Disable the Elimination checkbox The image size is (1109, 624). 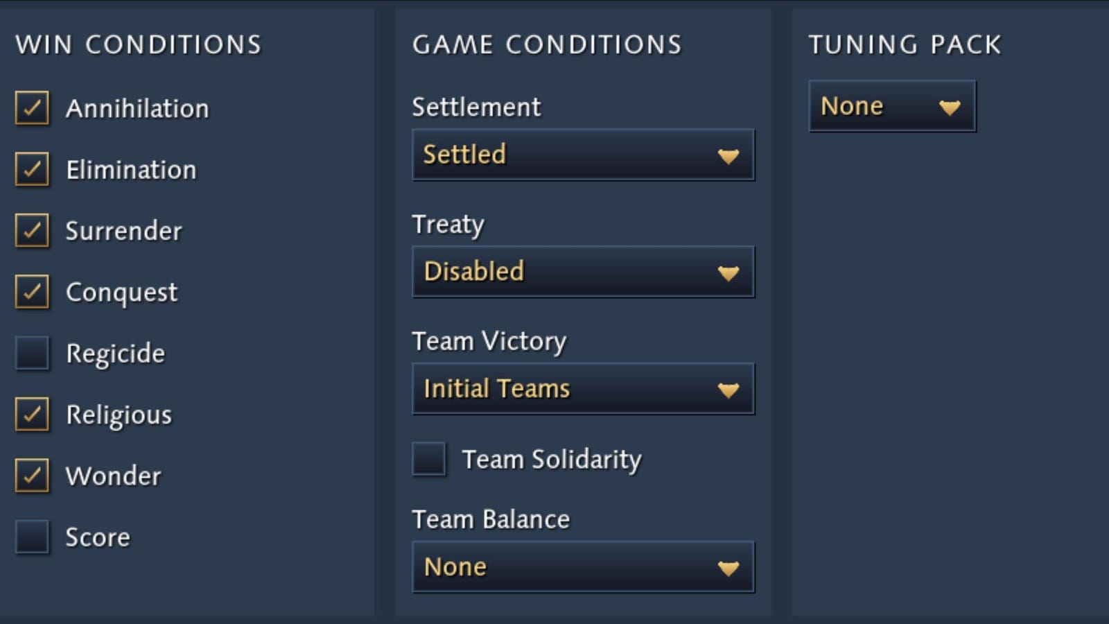tap(32, 169)
